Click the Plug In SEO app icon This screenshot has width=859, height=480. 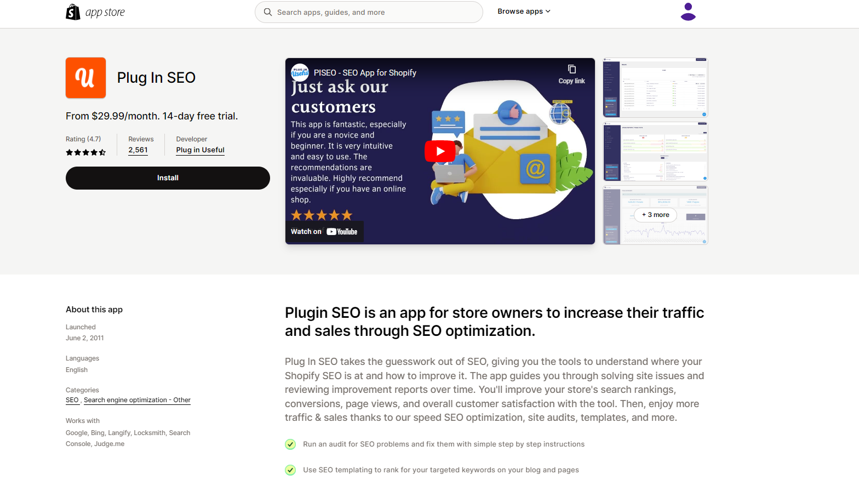86,78
